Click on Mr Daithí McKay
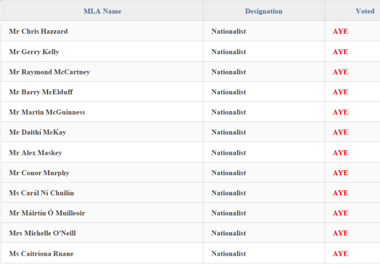Viewport: 380px width, 265px height. pyautogui.click(x=38, y=132)
